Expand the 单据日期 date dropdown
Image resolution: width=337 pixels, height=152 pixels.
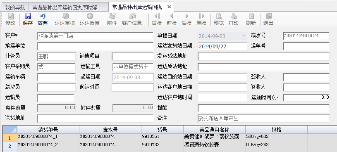[244, 36]
